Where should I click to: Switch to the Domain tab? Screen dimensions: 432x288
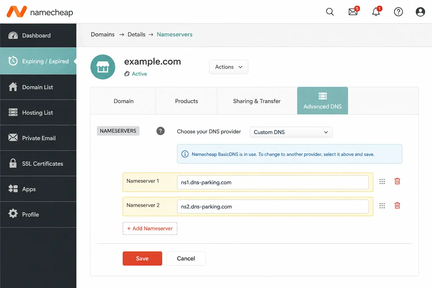(123, 101)
